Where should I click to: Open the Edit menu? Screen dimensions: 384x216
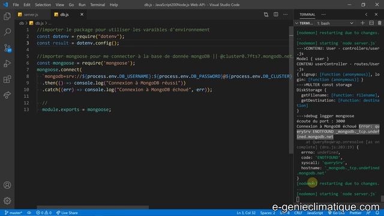point(27,5)
